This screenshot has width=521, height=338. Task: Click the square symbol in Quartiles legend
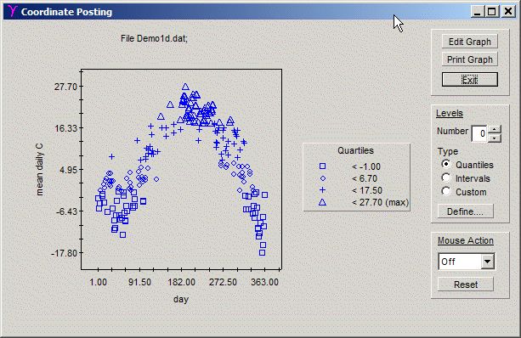[x=322, y=166]
